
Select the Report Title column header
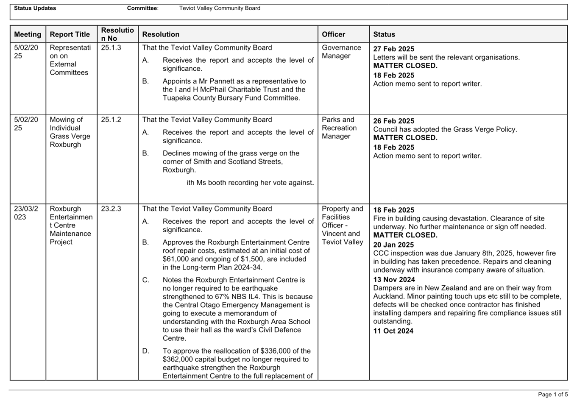click(x=70, y=34)
